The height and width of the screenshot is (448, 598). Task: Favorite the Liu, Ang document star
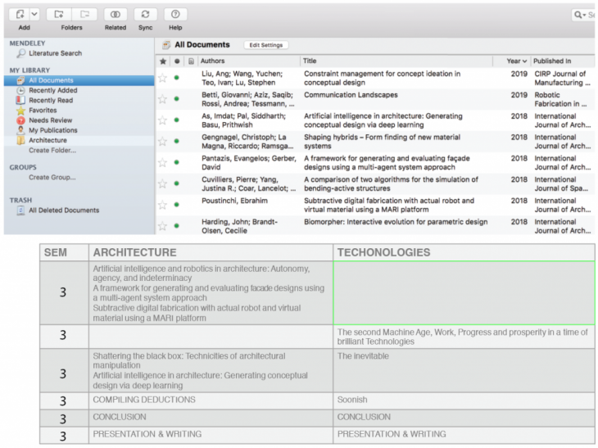tap(162, 78)
